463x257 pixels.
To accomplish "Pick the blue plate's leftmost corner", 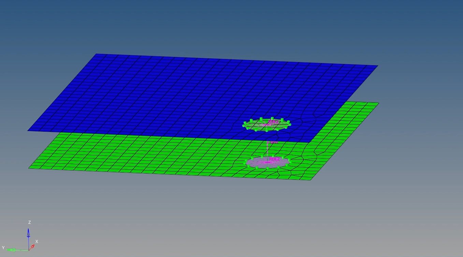I will coord(28,130).
